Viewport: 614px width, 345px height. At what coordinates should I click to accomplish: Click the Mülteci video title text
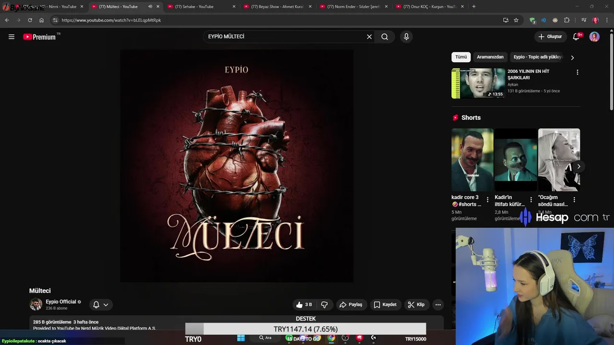pos(40,291)
